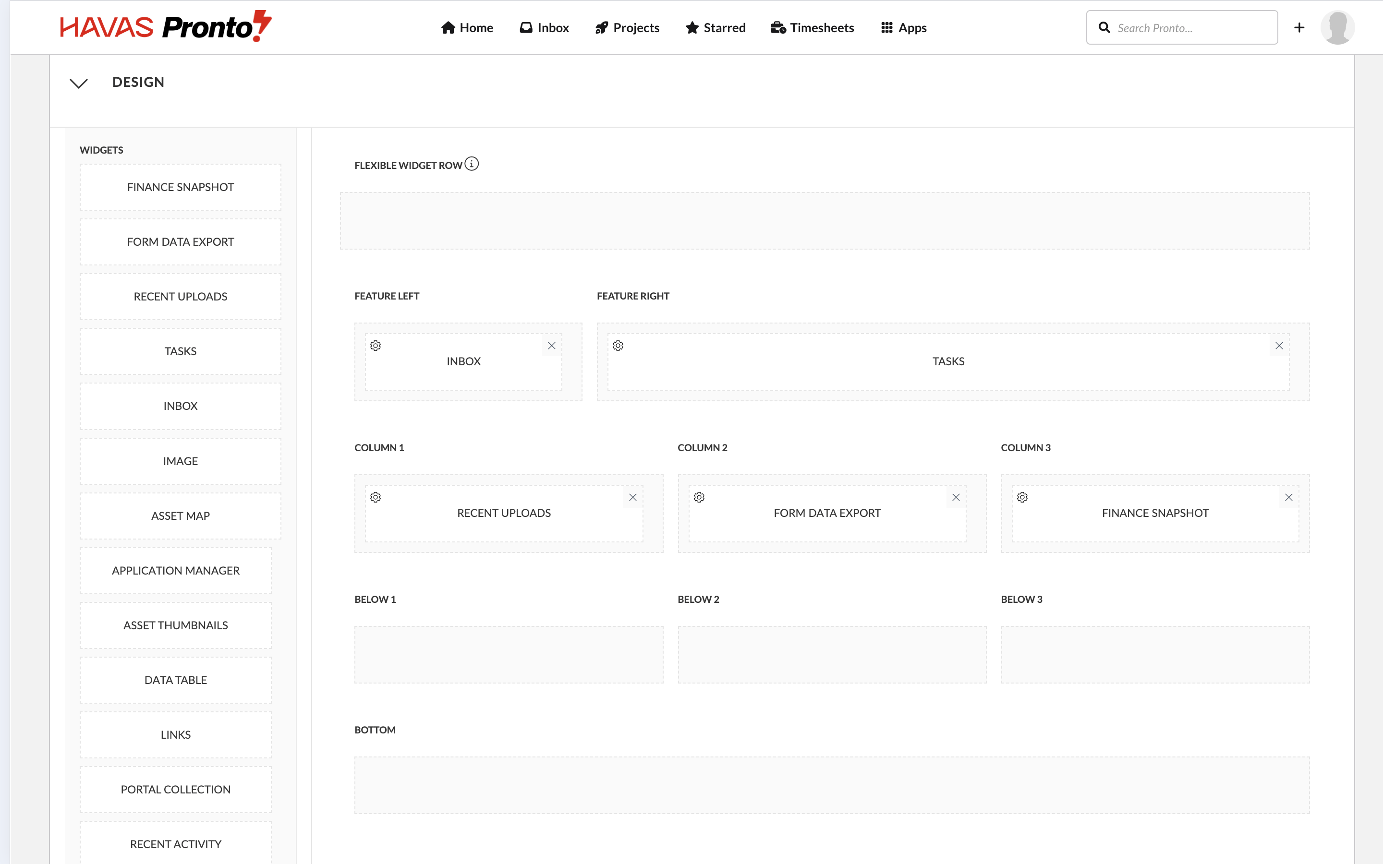The width and height of the screenshot is (1383, 864).
Task: Remove Inbox widget from Feature Left
Action: (x=551, y=346)
